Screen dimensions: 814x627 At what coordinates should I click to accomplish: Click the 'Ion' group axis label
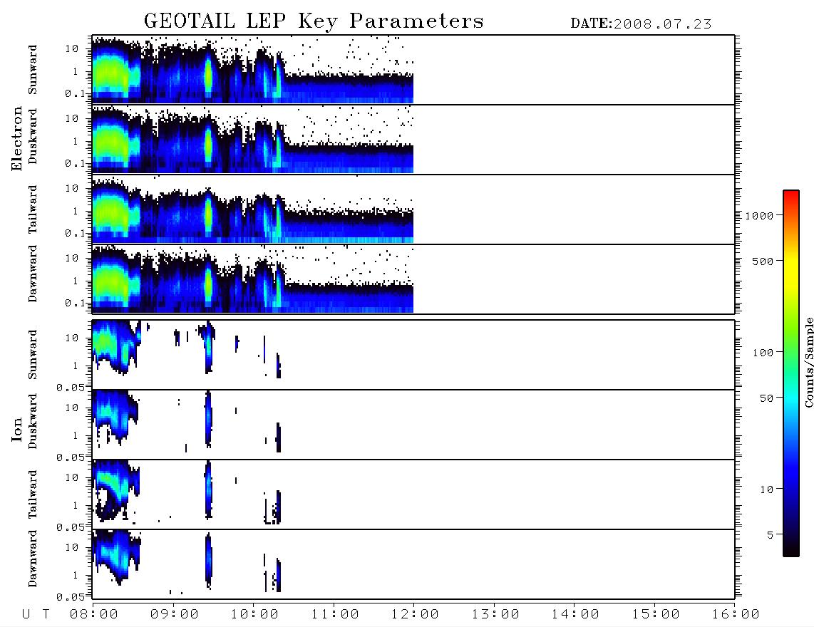[16, 429]
